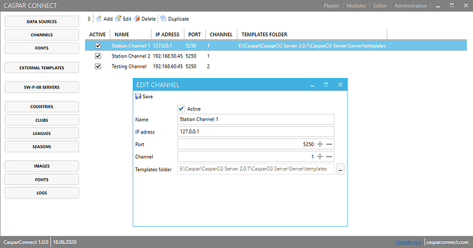The width and height of the screenshot is (473, 248).
Task: Browse for Templates folder with ellipsis button
Action: coord(340,169)
